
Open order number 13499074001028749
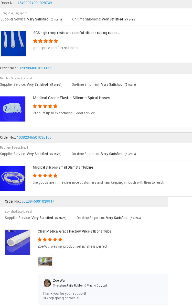[35, 3]
